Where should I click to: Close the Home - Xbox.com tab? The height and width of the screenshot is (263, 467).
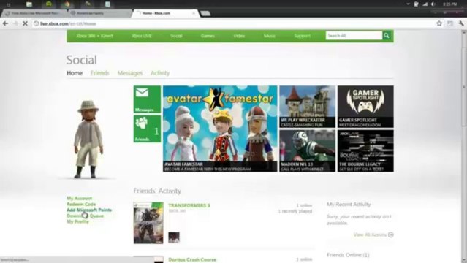point(194,13)
